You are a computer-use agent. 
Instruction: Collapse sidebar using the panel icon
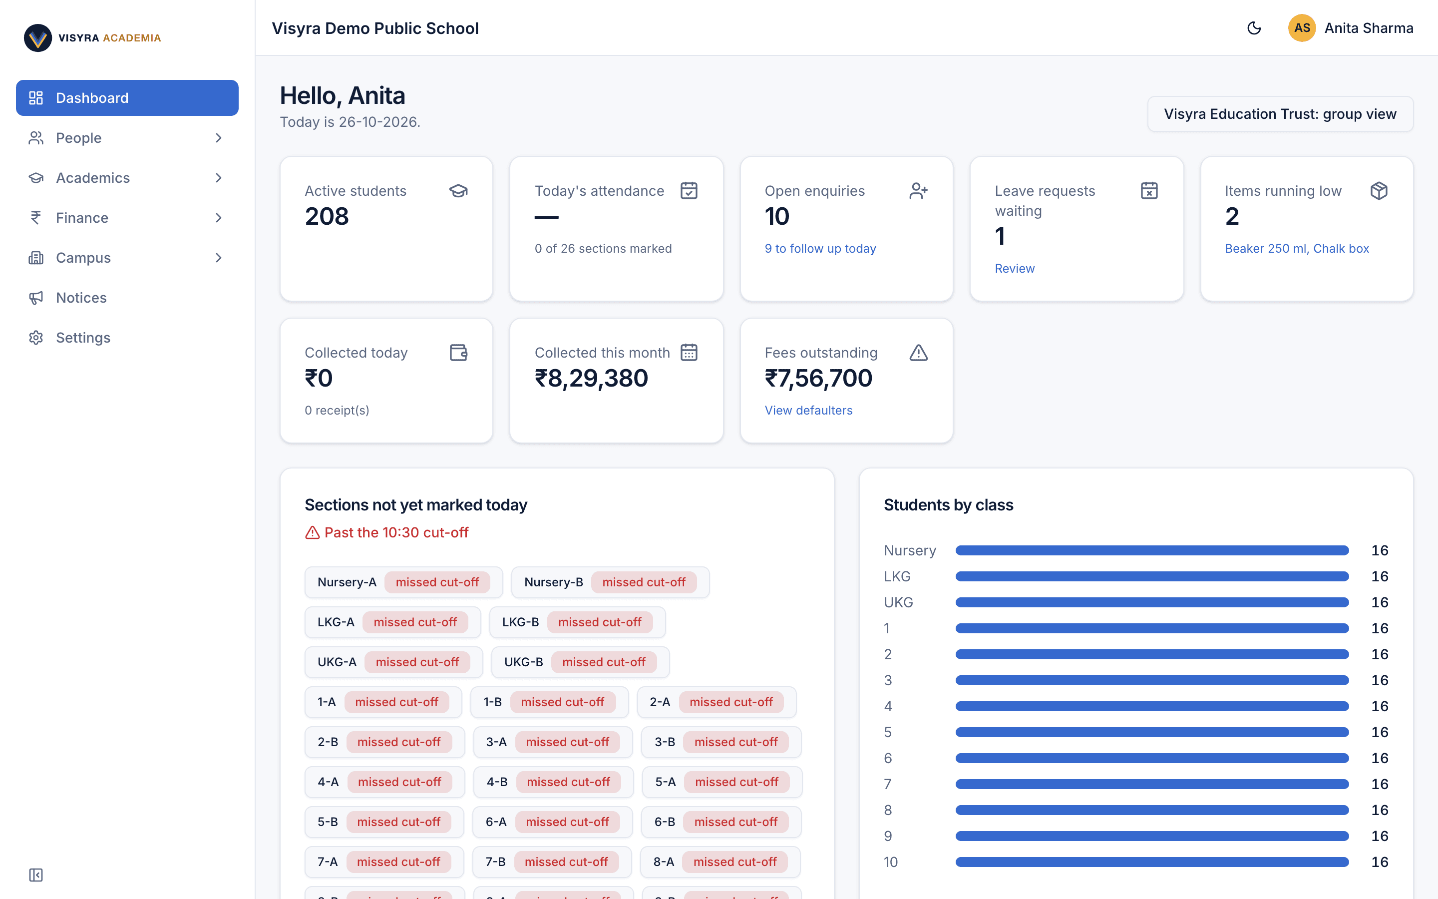coord(35,875)
